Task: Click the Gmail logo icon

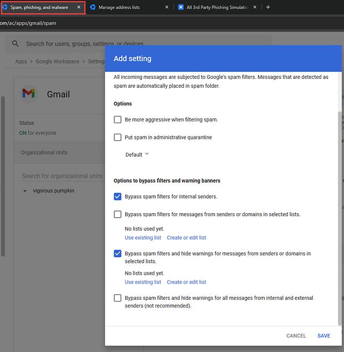Action: coord(28,93)
